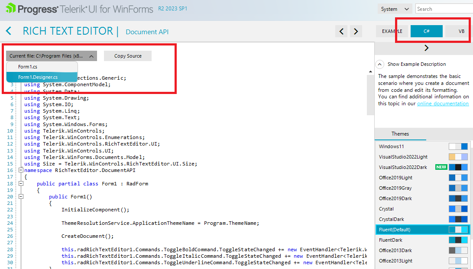
Task: Choose the Crystal theme
Action: point(422,209)
